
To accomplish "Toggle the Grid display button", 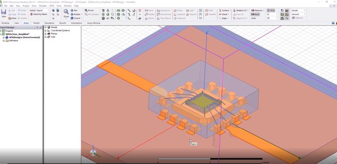I will click(x=271, y=10).
